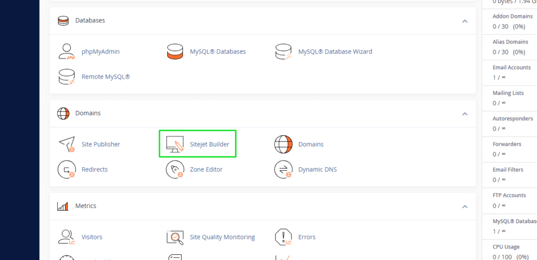
Task: Click the Zone Editor icon
Action: coord(175,169)
